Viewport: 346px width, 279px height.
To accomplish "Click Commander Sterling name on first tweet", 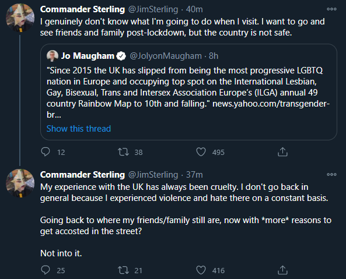I will tap(82, 9).
